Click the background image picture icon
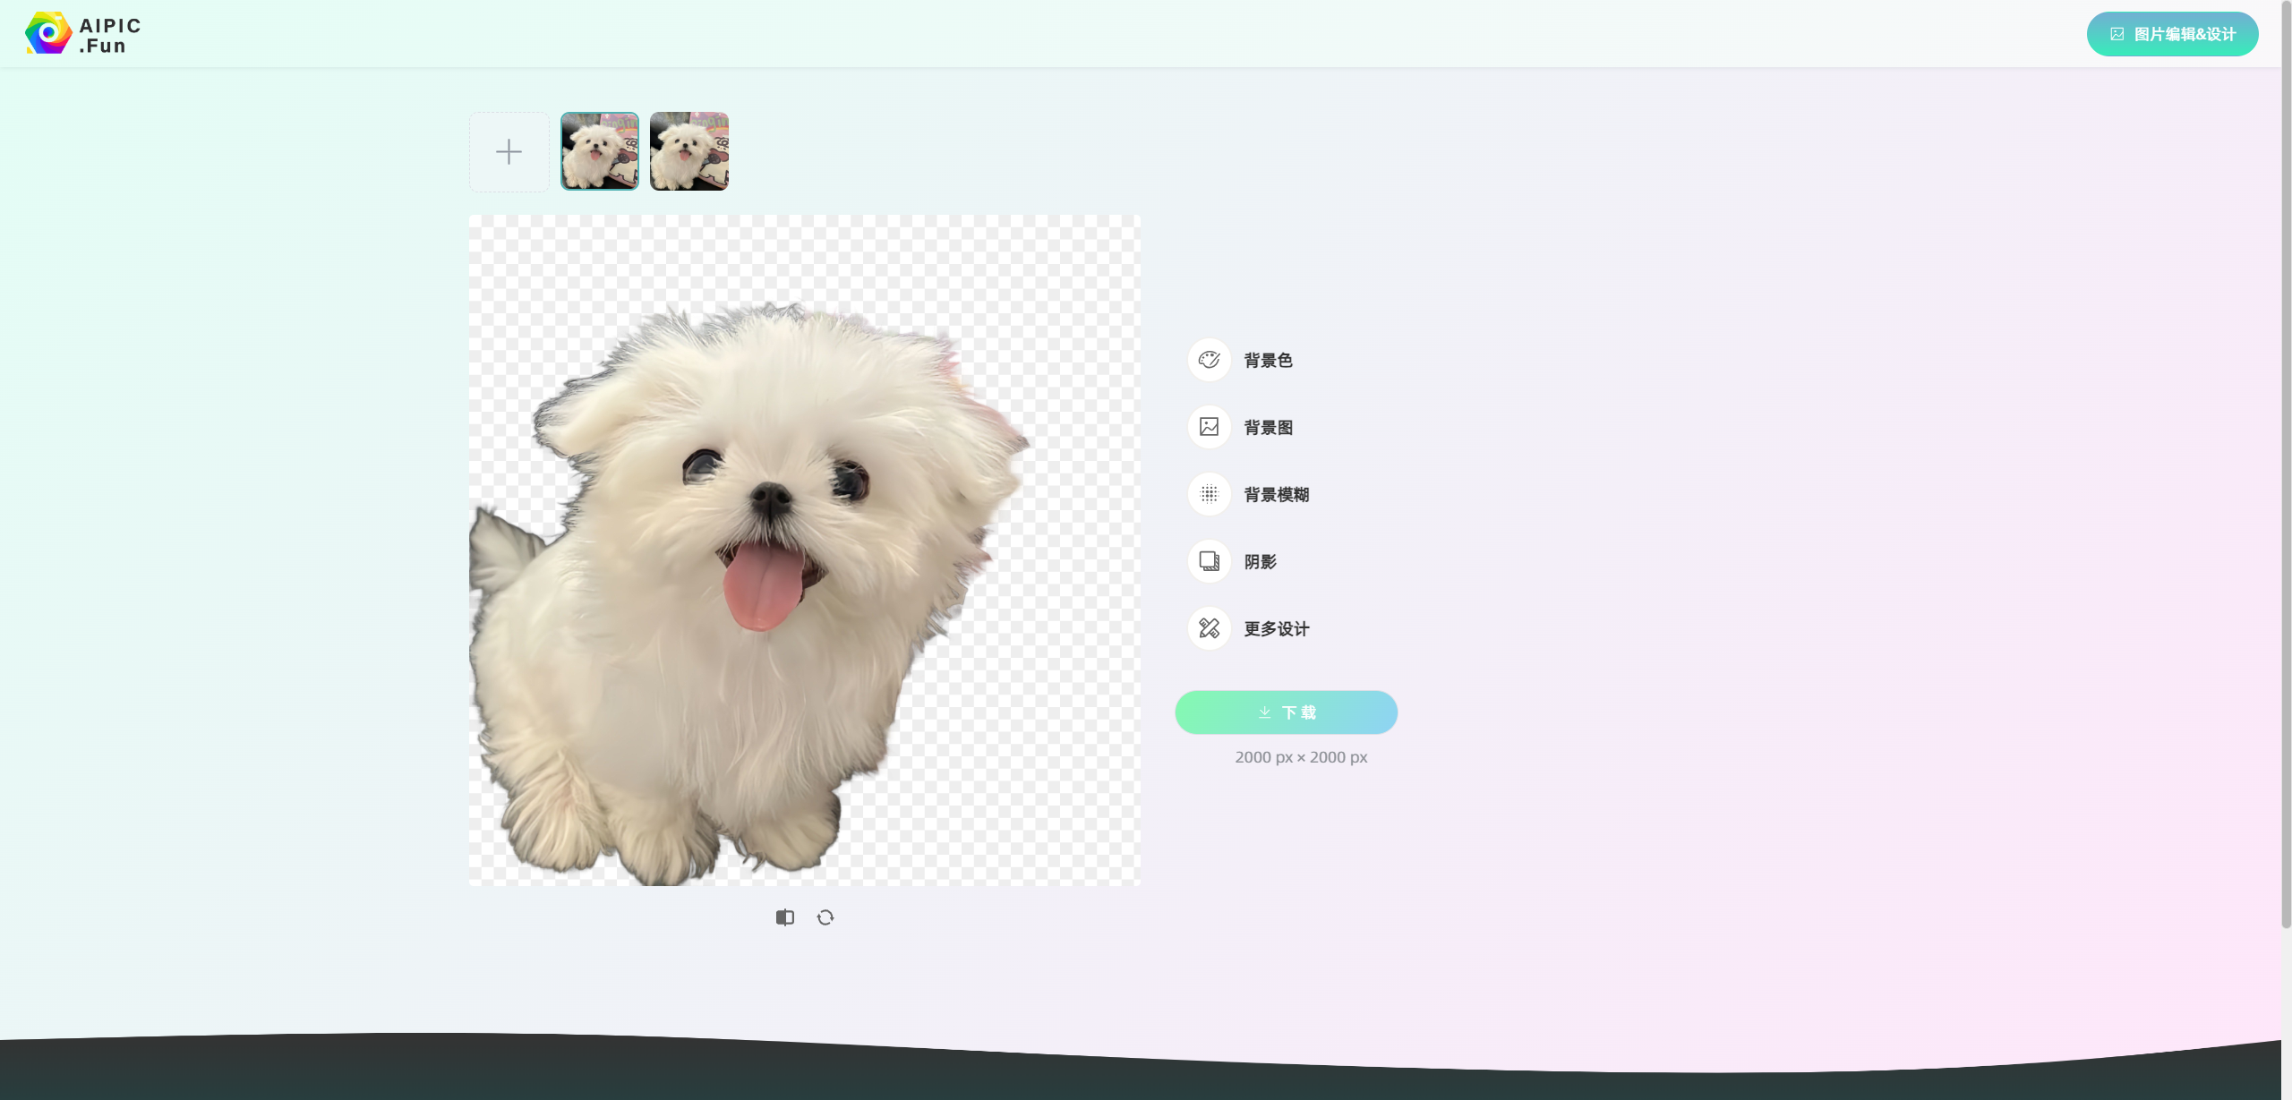The image size is (2292, 1100). (1209, 427)
